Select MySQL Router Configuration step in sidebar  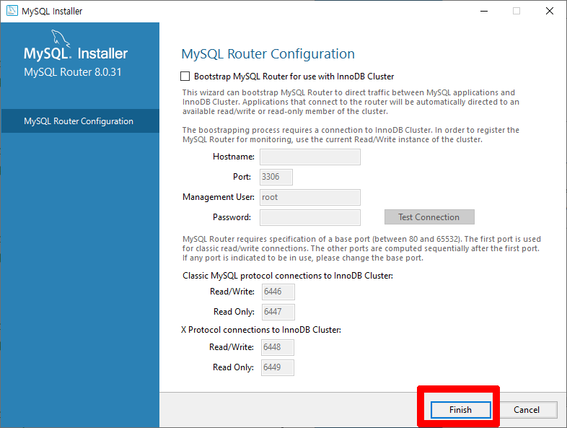pyautogui.click(x=80, y=121)
